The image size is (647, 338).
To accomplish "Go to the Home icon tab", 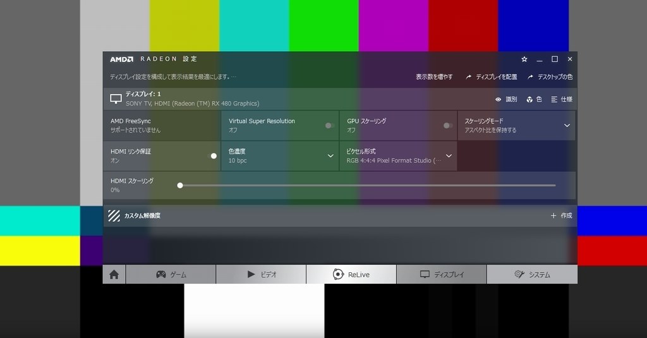I will pyautogui.click(x=114, y=274).
